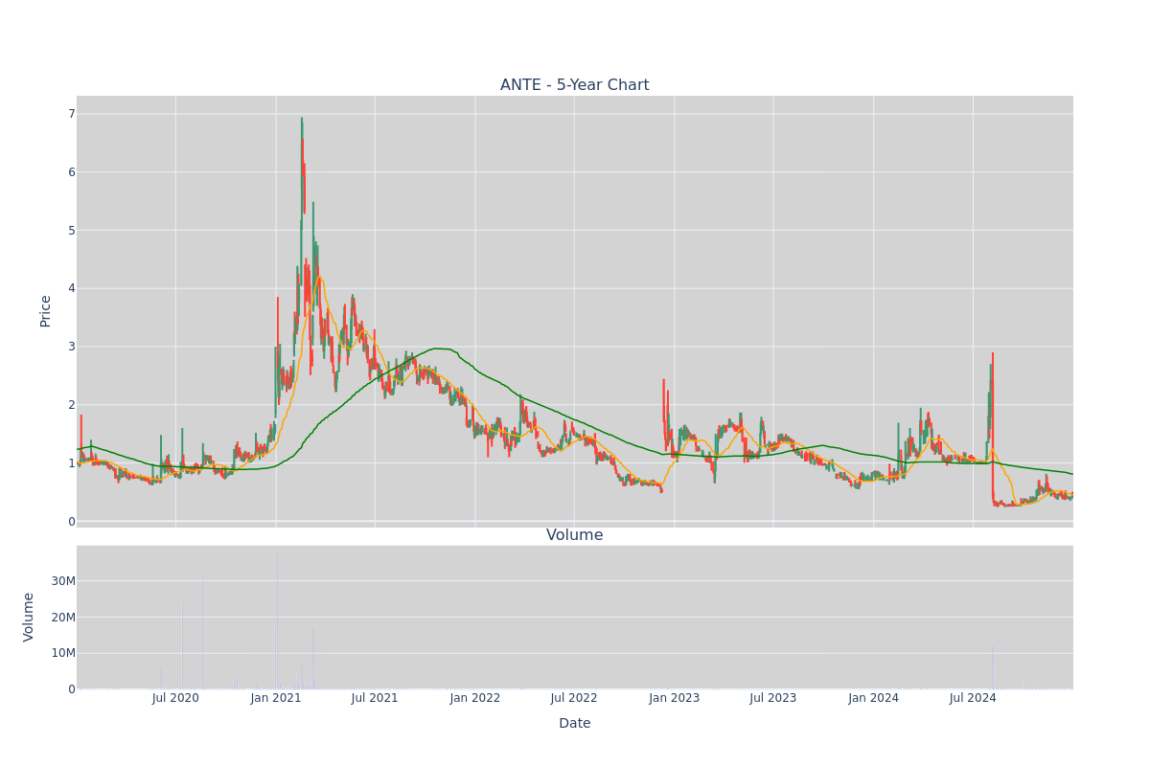
Task: Click the early 2021 price peak candlestick near 7
Action: coord(302,172)
